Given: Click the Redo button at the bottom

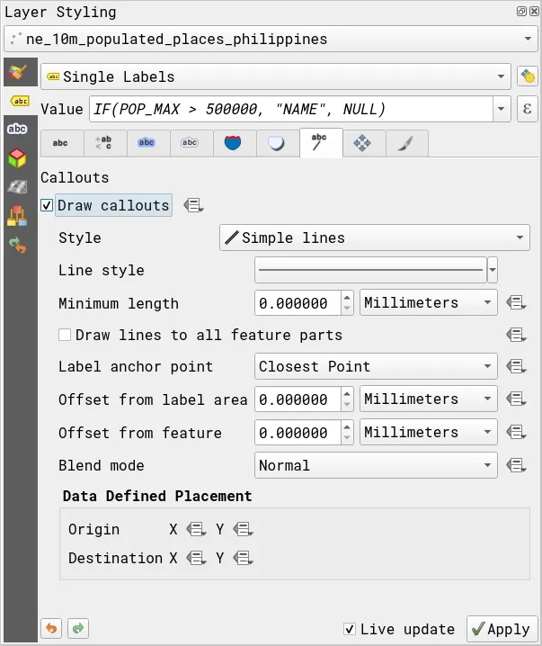Looking at the screenshot, I should click(x=78, y=628).
